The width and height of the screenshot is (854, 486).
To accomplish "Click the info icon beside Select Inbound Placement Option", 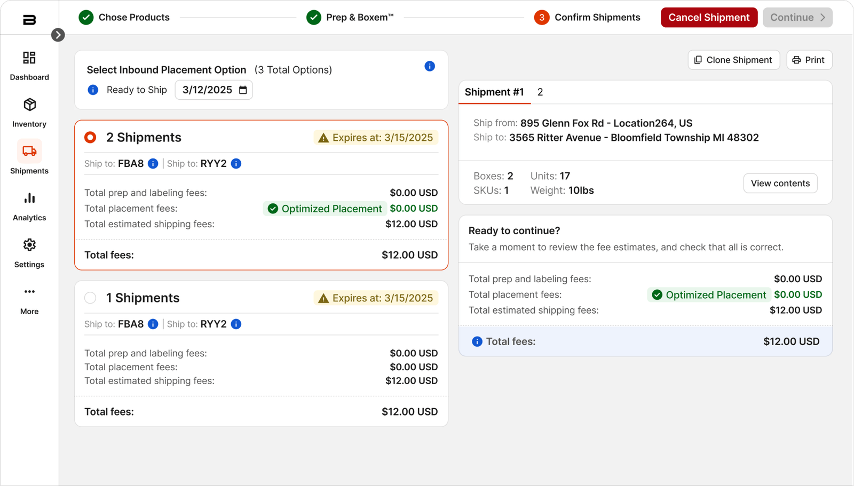I will coord(430,66).
